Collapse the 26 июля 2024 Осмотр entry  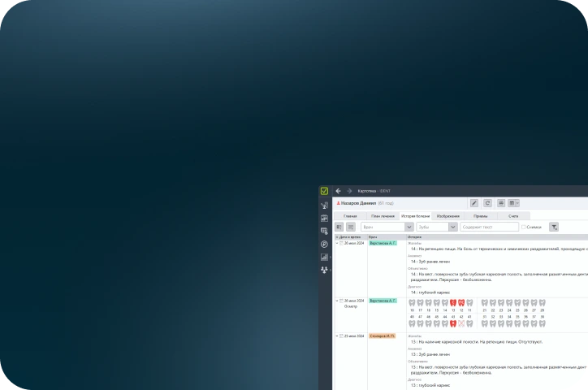pos(337,301)
